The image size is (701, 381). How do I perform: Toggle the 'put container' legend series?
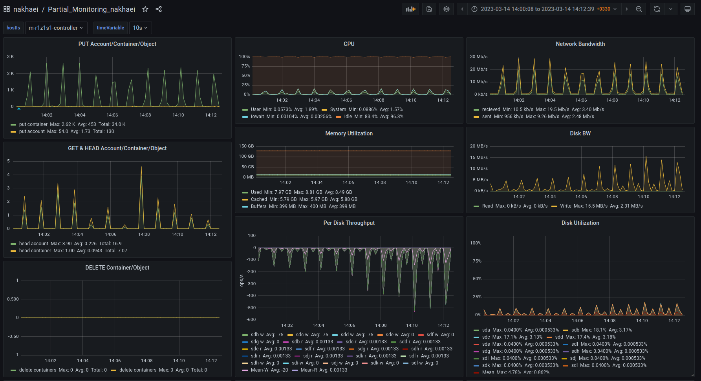coord(33,124)
